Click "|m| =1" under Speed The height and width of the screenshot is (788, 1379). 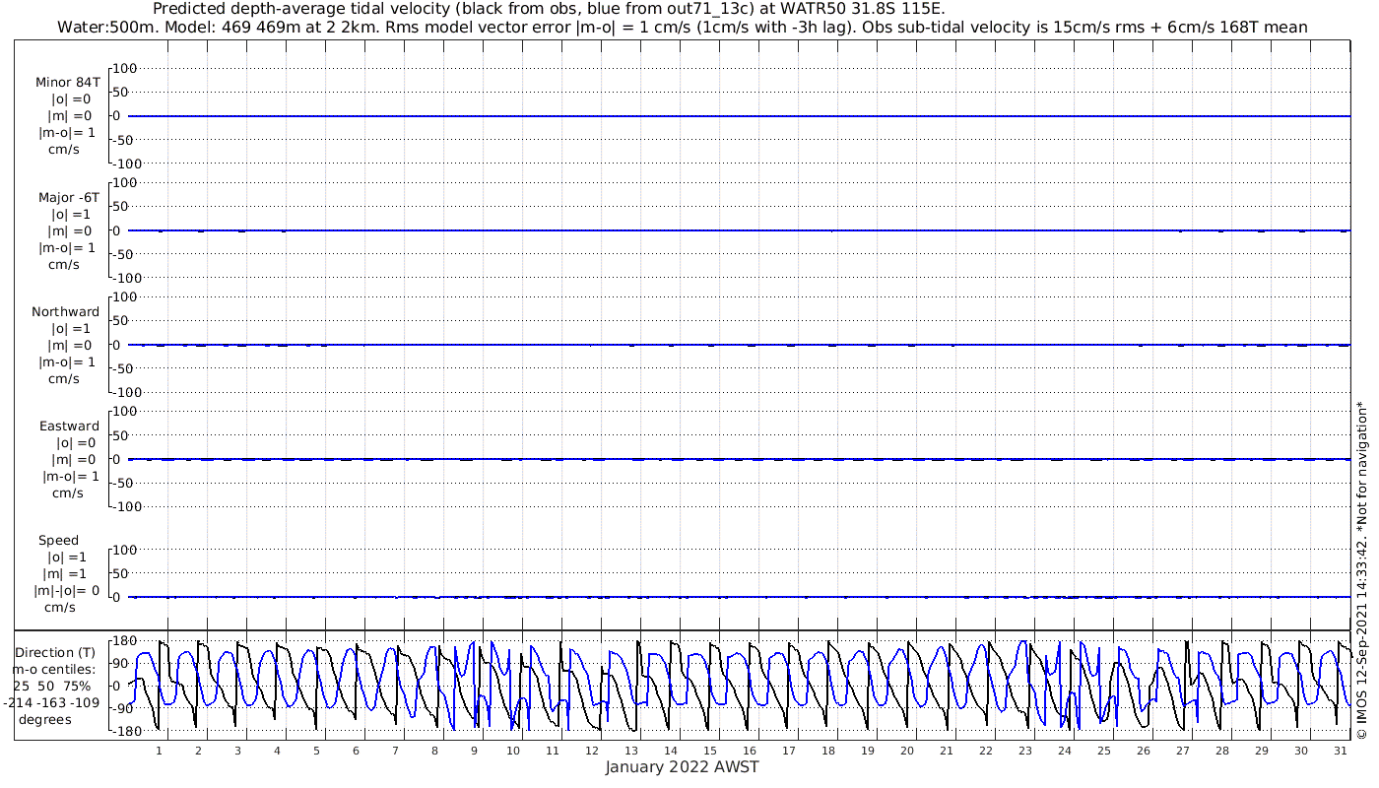[65, 573]
